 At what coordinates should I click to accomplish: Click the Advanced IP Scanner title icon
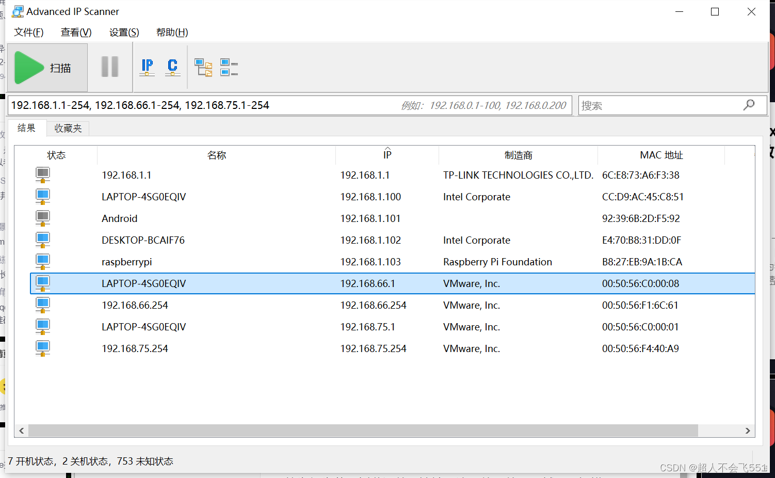(x=18, y=11)
